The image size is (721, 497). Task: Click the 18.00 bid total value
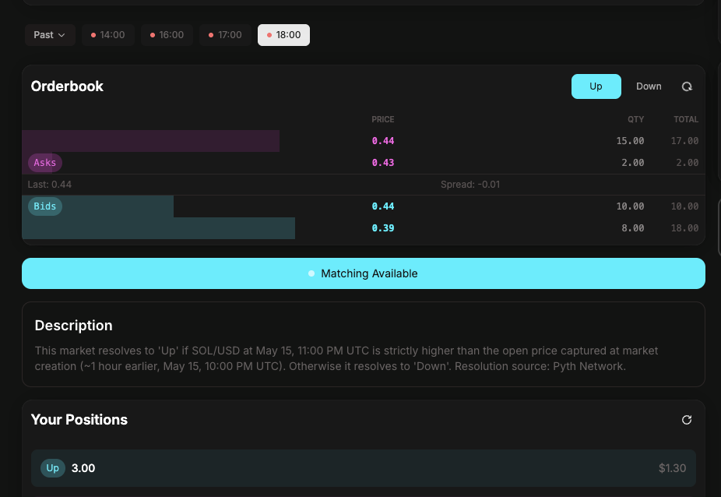(684, 227)
